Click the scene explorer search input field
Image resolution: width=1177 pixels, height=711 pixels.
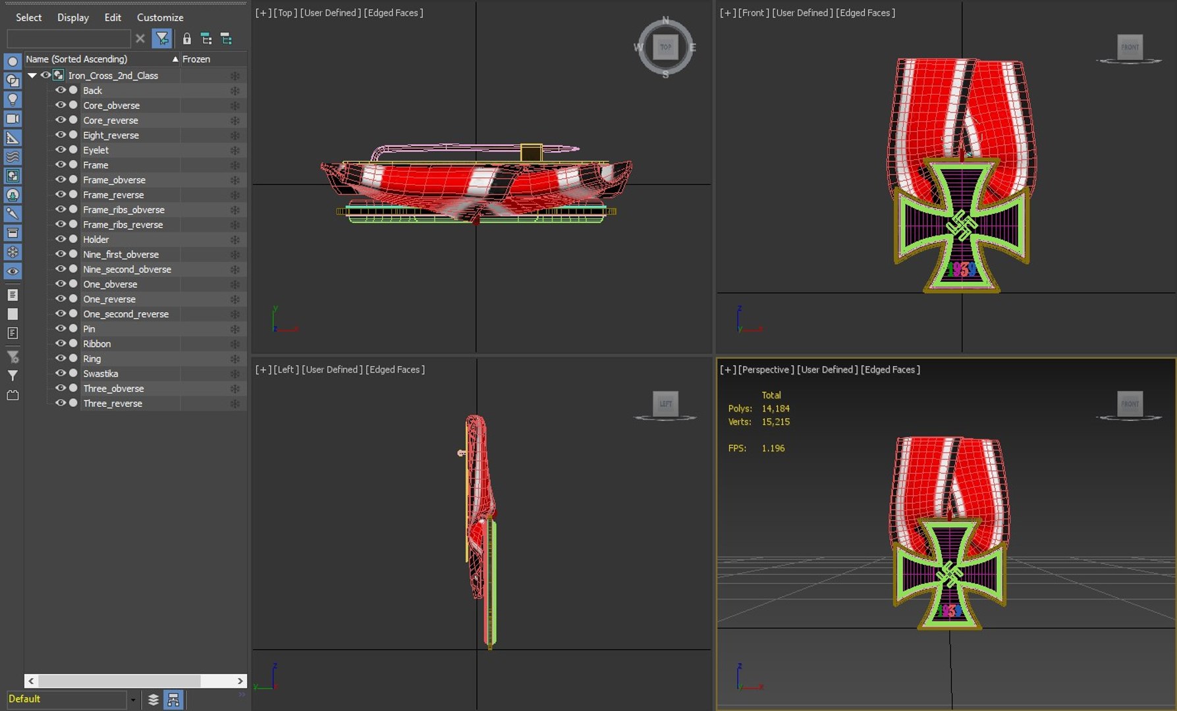pos(68,39)
